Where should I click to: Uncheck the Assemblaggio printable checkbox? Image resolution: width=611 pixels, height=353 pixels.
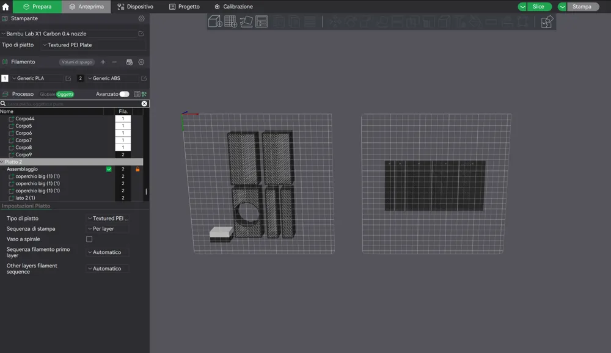coord(109,169)
